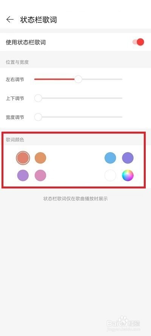Click the 左右调节 slider knob

(78, 79)
